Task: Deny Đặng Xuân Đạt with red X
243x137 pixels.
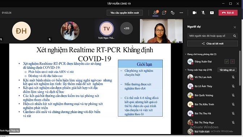Action: [233, 62]
